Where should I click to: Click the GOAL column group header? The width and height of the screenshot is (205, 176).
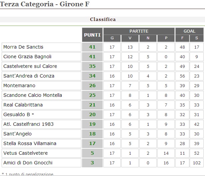(x=189, y=31)
